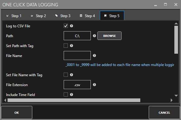Open the Step 3 tab
Image resolution: width=181 pixels, height=120 pixels.
coord(63,16)
